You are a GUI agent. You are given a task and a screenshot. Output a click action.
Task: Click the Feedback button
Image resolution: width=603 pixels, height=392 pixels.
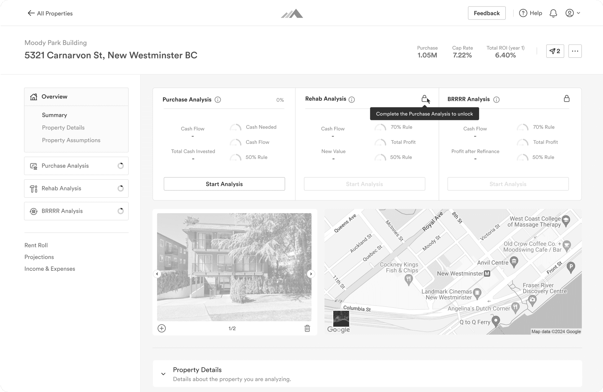tap(486, 13)
